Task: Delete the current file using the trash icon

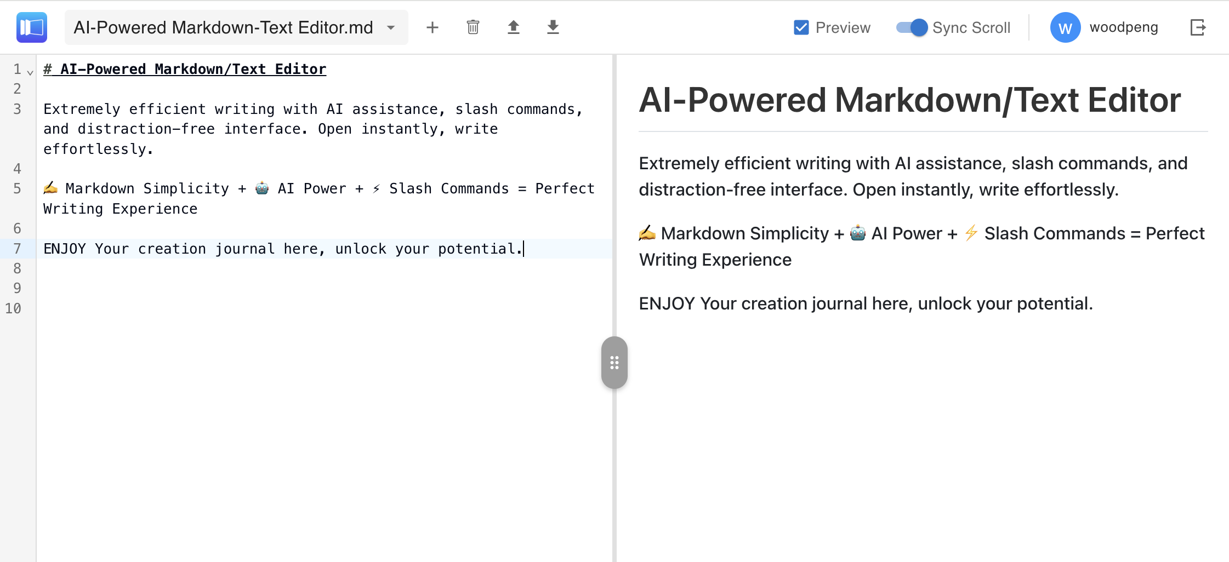Action: pos(473,27)
